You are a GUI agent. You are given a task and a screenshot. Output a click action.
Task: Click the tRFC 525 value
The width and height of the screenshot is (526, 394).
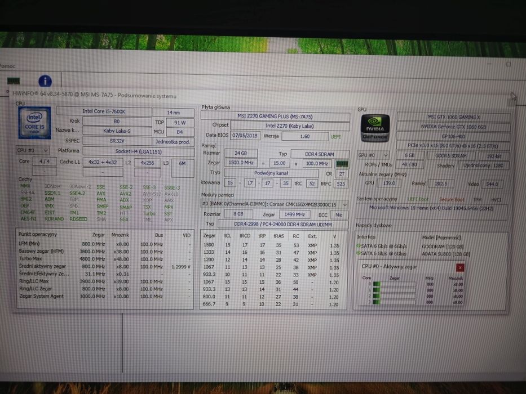[x=341, y=183]
